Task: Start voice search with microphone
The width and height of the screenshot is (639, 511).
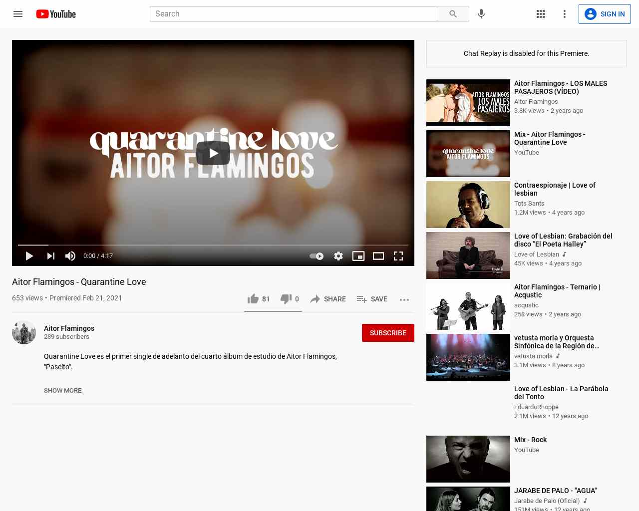Action: point(481,14)
